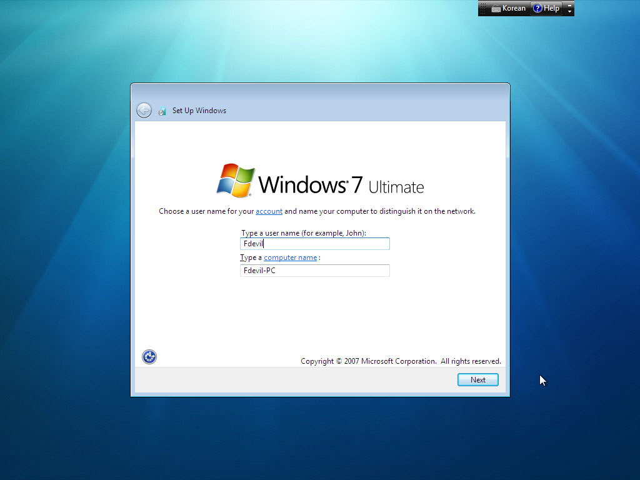Click the Windows 7 Ultimate logo
Image resolution: width=640 pixels, height=480 pixels.
[320, 181]
